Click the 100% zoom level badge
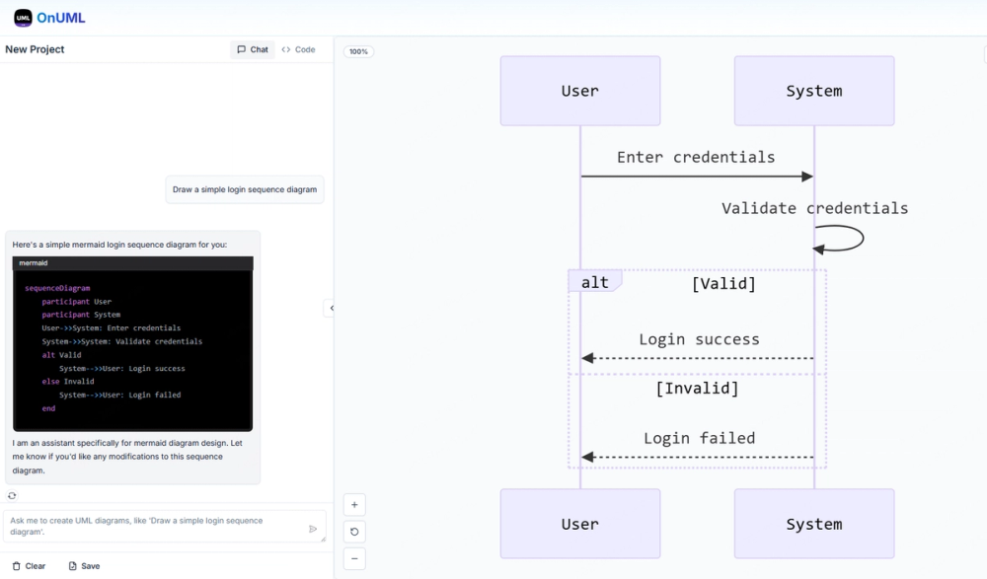The width and height of the screenshot is (987, 579). coord(357,50)
